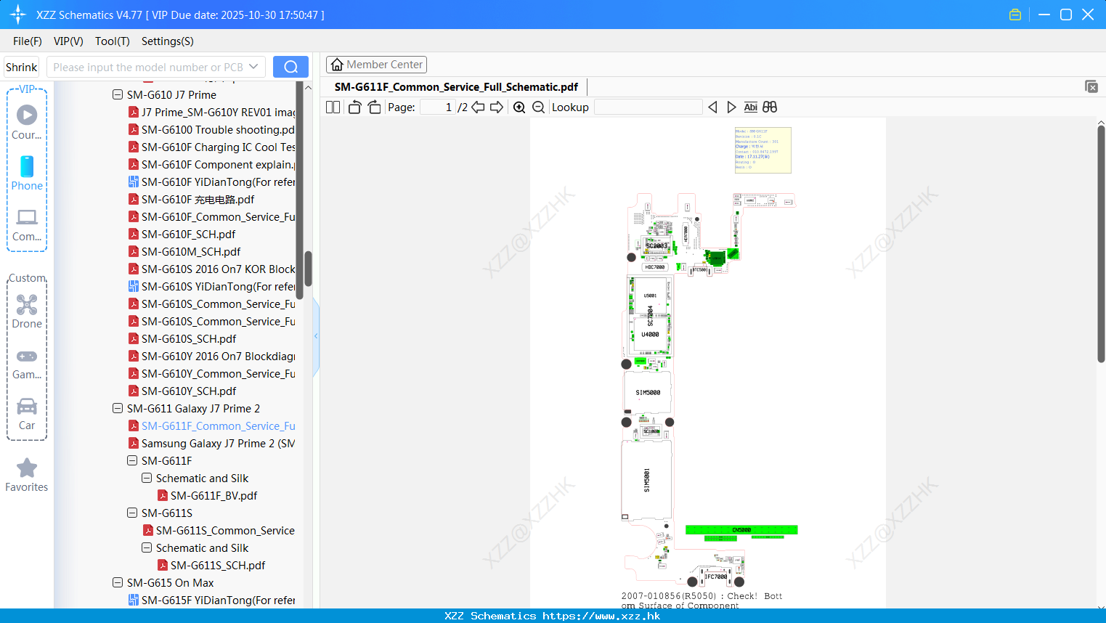Open SM-G610M_SCH.pdf
1106x623 pixels.
coord(184,251)
